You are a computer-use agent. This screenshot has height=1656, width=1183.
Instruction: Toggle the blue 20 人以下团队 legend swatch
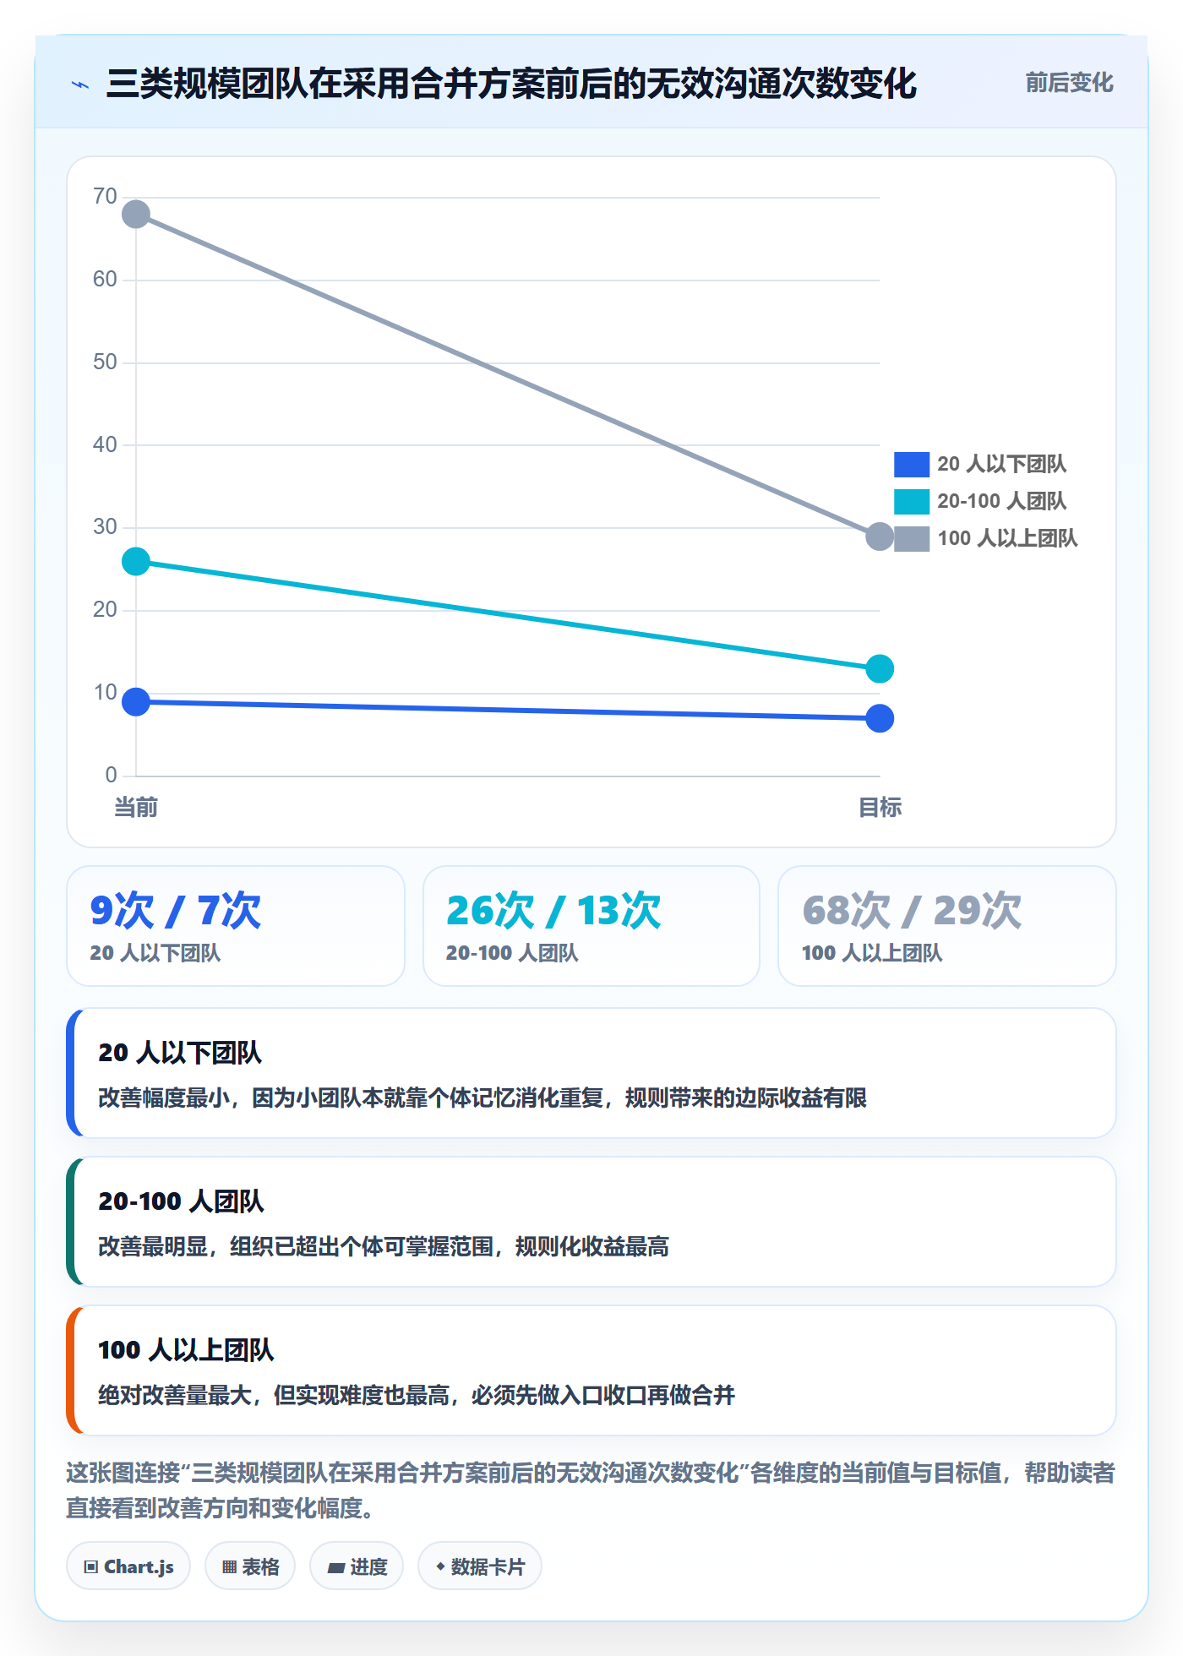(x=912, y=464)
